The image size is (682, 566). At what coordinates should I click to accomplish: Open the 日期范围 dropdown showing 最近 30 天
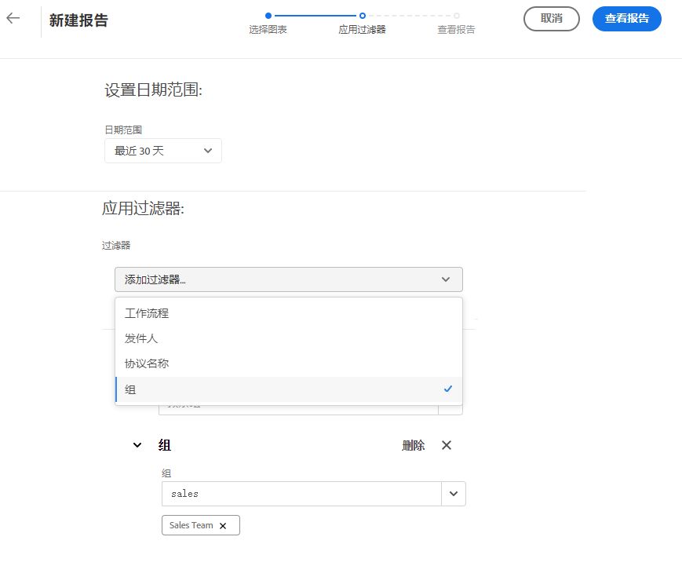pos(163,151)
